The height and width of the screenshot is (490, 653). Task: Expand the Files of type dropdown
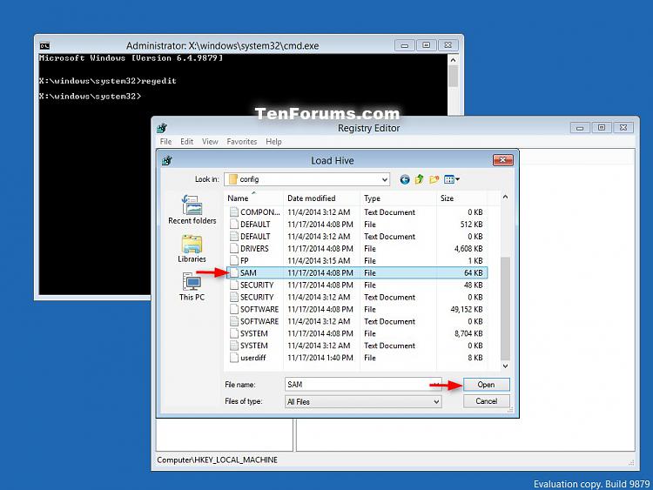[436, 402]
